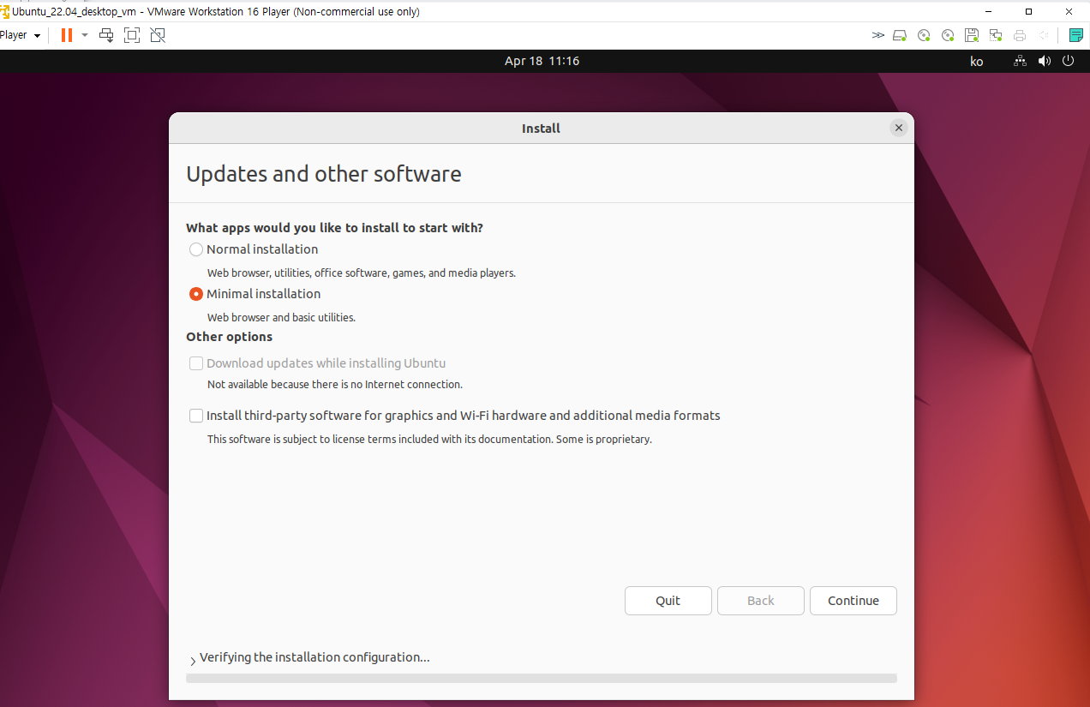Expand the hidden devices chevron (>>)

[x=878, y=35]
